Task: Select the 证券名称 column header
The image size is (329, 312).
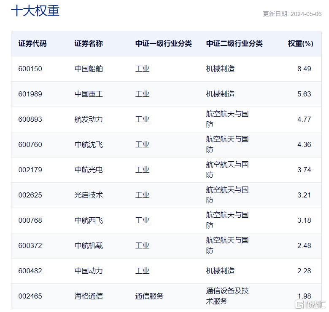Action: [89, 43]
